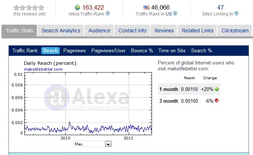The width and height of the screenshot is (253, 155).
Task: Click the help icon beside Traffic Rank in US
Action: pos(175,14)
